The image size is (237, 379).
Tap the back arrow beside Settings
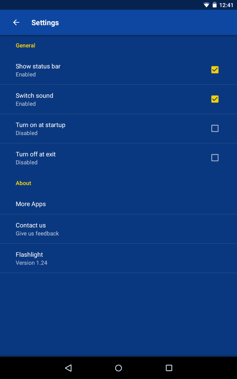tap(16, 23)
